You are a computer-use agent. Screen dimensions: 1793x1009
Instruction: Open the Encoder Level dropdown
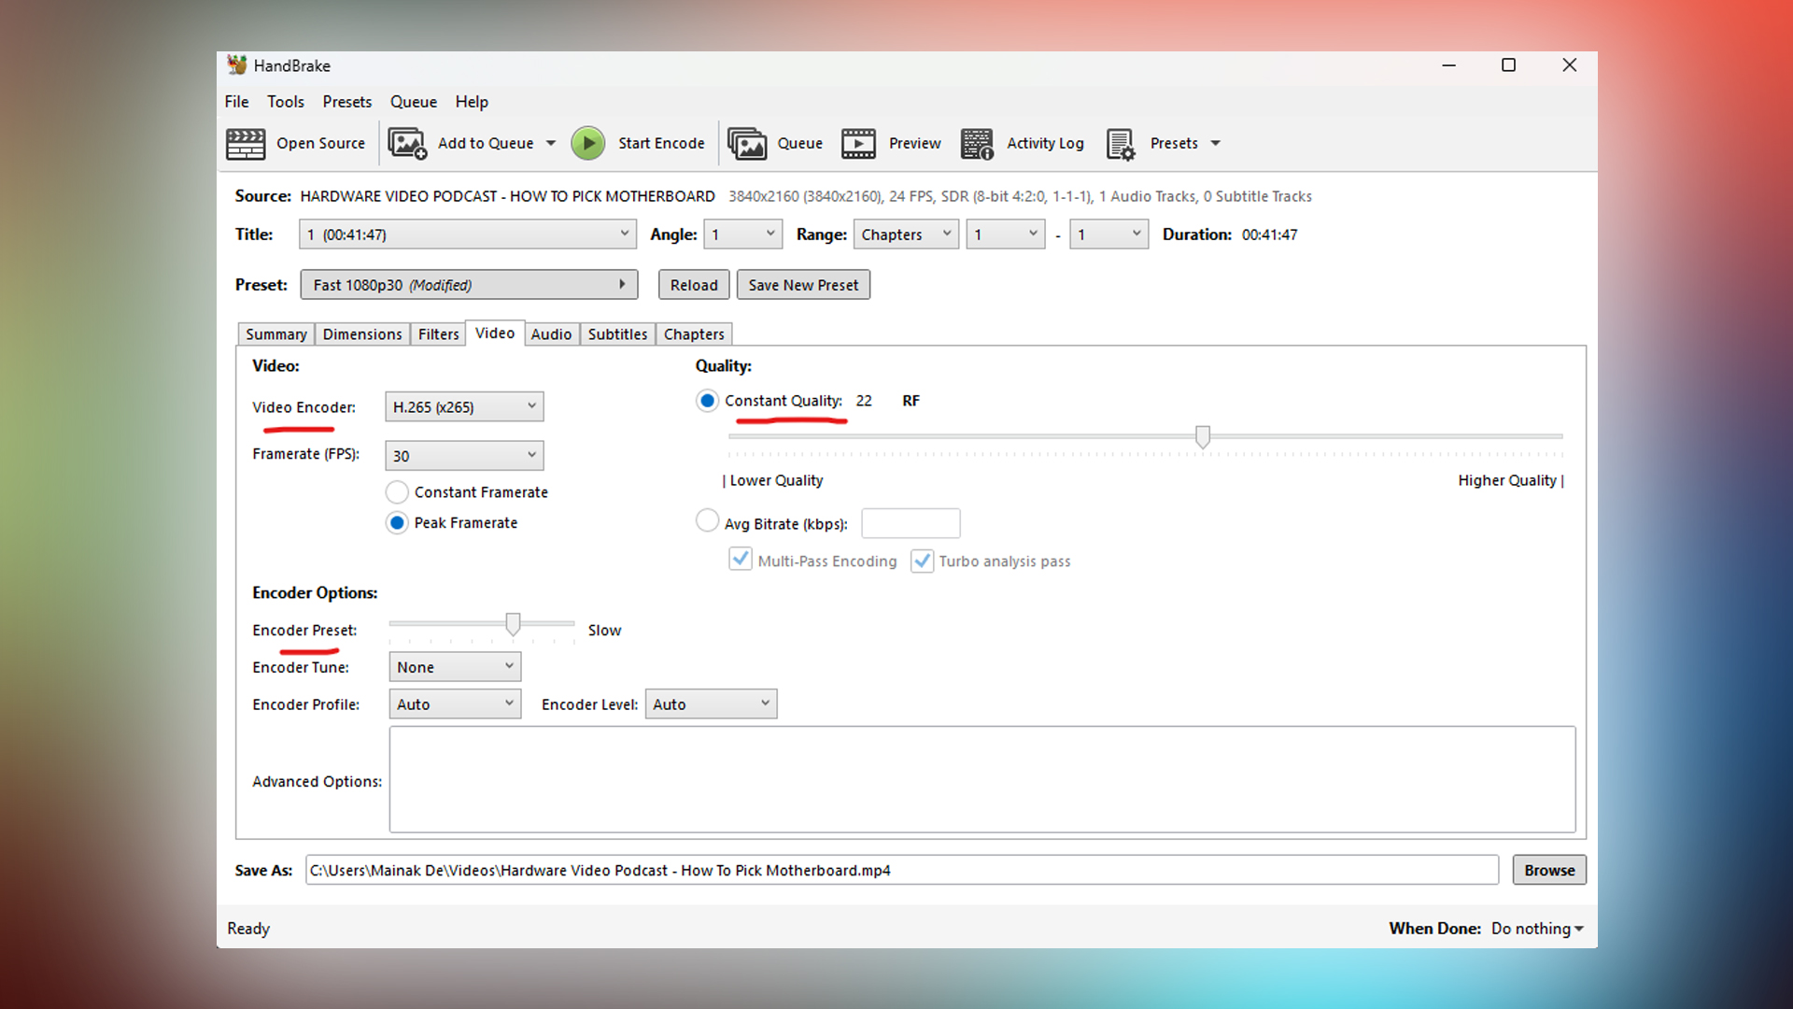click(x=711, y=703)
